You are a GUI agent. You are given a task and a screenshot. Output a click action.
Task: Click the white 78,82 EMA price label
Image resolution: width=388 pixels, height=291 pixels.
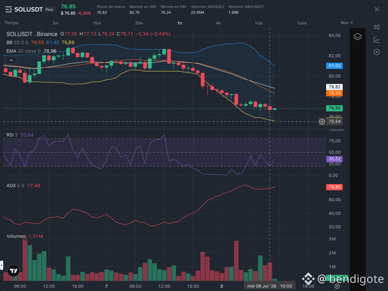tap(334, 87)
